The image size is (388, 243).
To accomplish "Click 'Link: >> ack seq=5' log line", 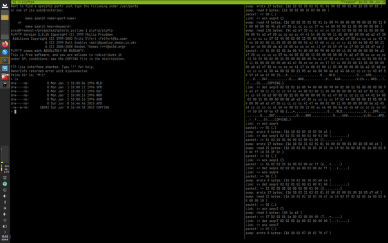I will 262,124.
